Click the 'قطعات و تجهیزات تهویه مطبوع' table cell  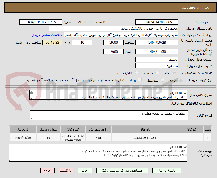(x=73, y=138)
